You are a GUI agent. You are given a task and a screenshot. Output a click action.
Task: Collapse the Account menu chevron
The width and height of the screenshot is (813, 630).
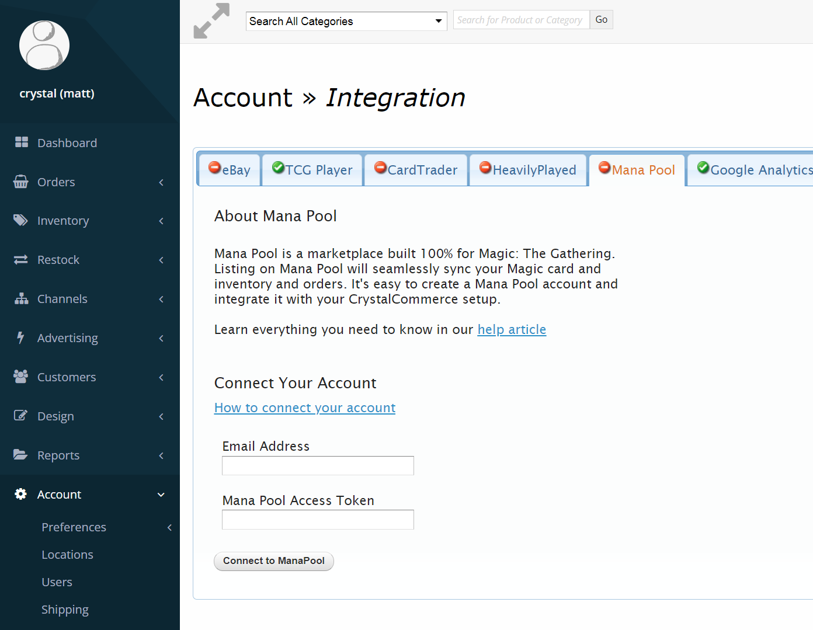tap(161, 495)
